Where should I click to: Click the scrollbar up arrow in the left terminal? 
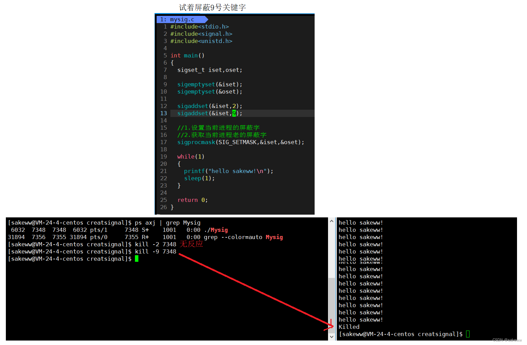pos(331,221)
